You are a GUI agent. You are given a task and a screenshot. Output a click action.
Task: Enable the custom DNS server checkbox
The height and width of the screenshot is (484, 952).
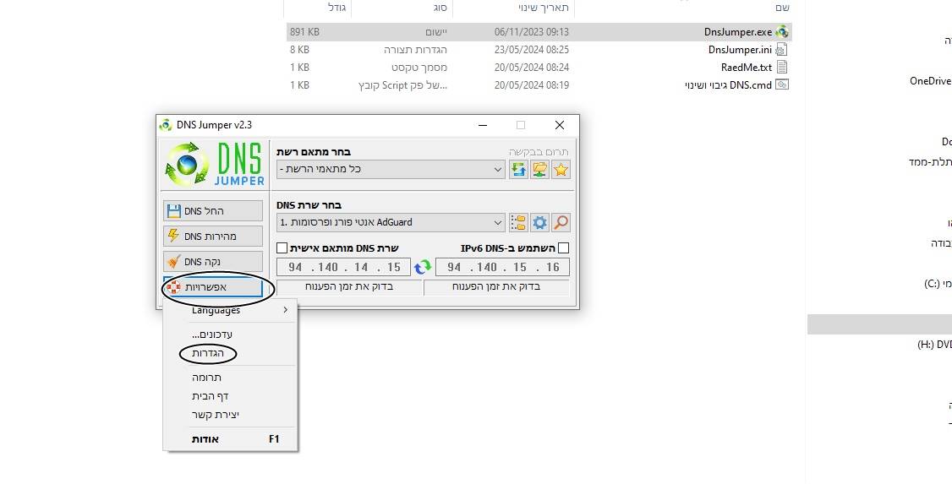tap(282, 248)
